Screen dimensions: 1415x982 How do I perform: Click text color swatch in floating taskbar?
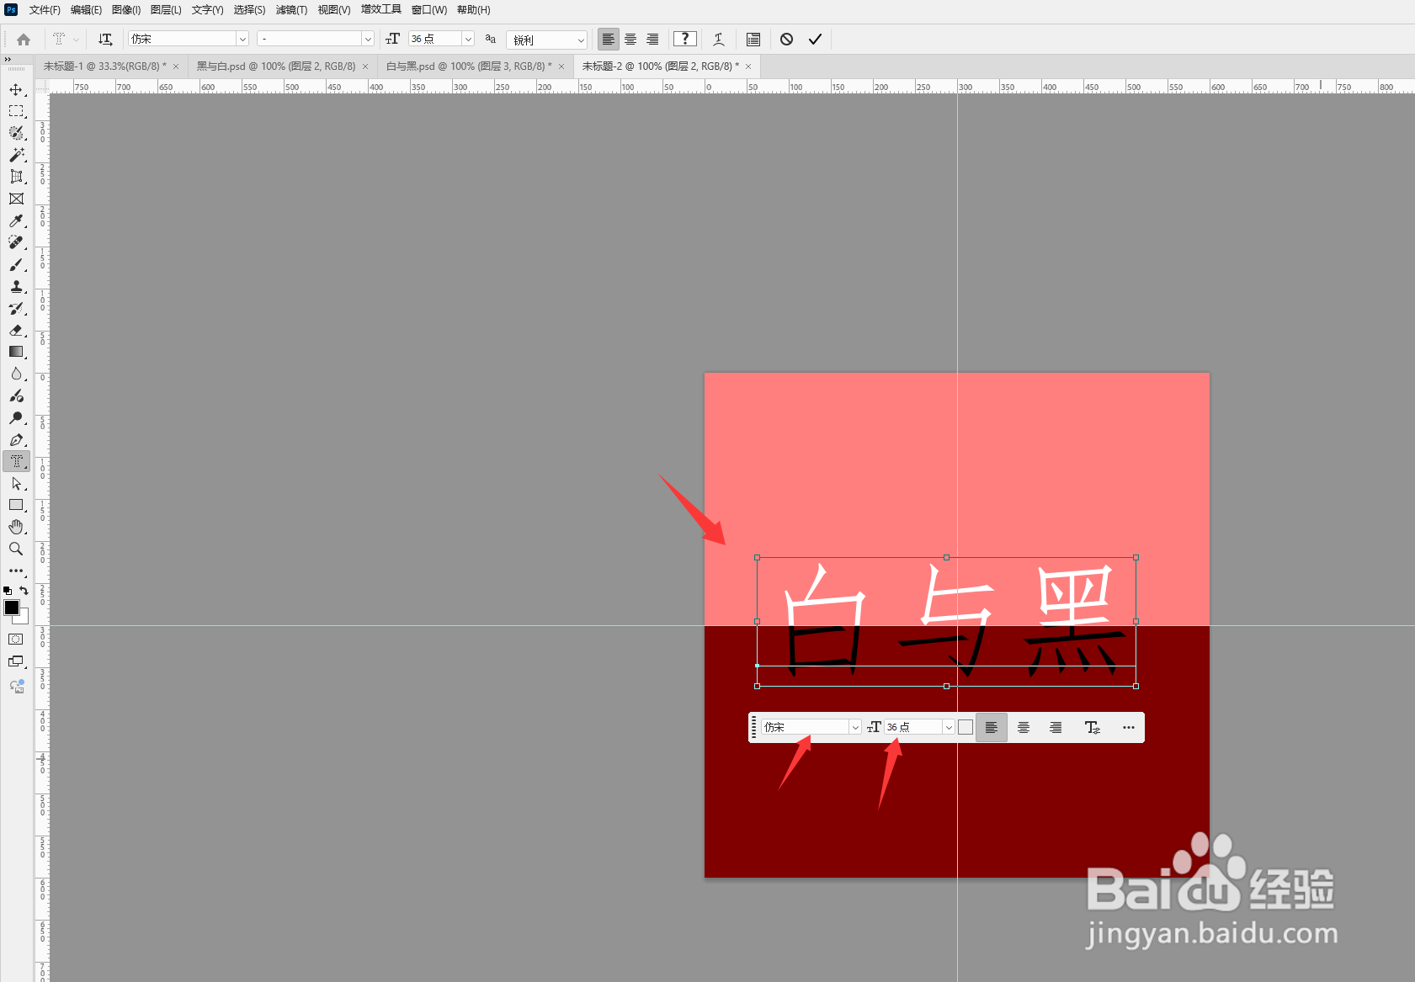(965, 727)
